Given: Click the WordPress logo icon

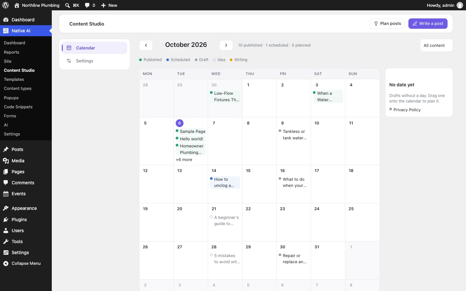Looking at the screenshot, I should click(x=6, y=5).
